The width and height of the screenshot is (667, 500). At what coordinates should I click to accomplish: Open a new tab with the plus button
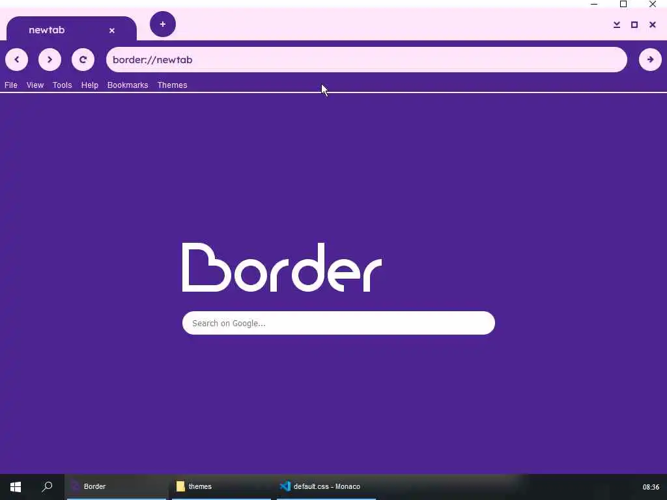[162, 24]
